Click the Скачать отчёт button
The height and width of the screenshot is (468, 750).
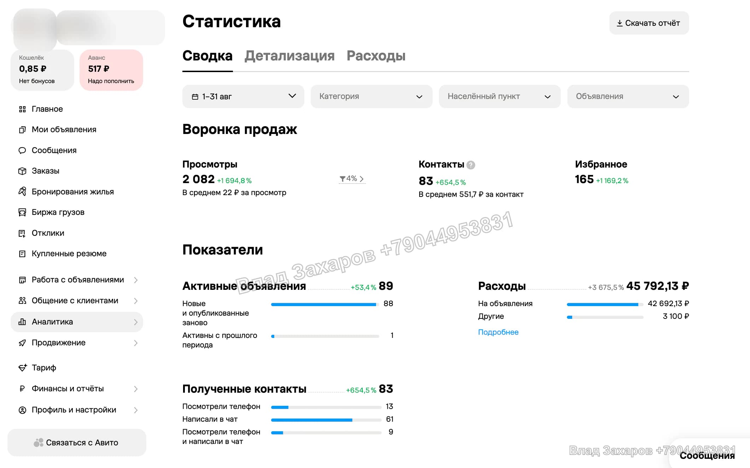(649, 23)
